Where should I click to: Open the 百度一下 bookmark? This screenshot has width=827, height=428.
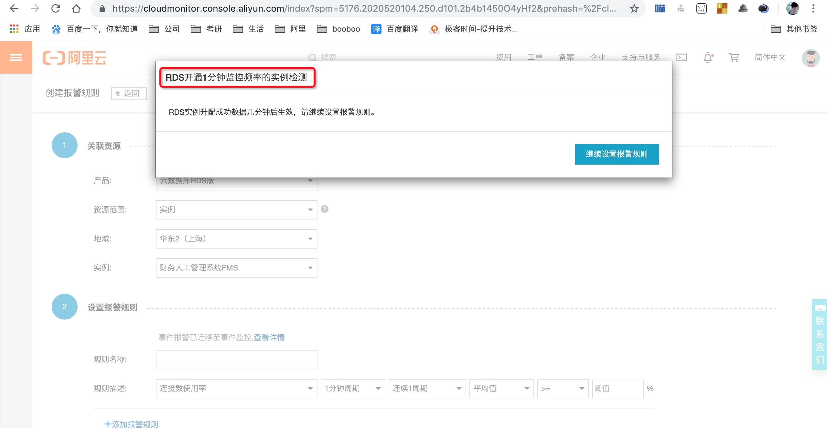(x=94, y=29)
